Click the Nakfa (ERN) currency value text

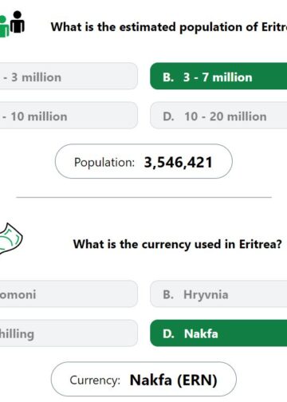[174, 380]
